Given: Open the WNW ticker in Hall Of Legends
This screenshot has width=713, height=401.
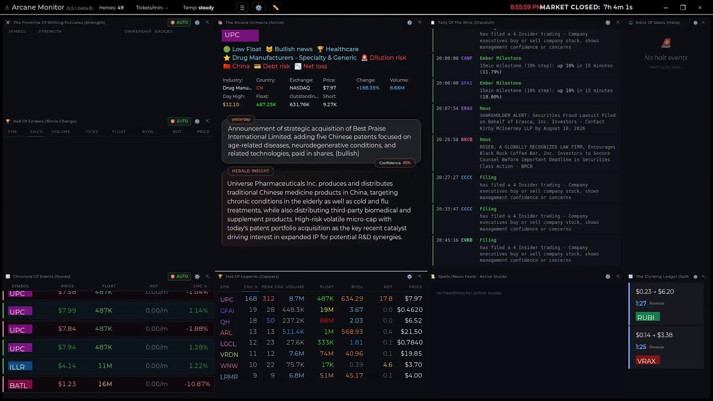Looking at the screenshot, I should coord(229,365).
